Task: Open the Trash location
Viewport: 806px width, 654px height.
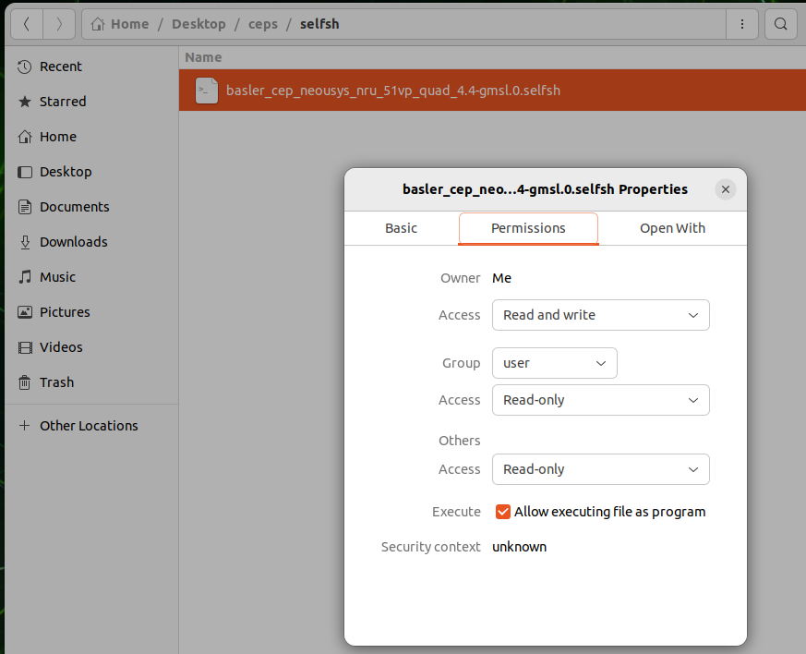Action: 56,382
